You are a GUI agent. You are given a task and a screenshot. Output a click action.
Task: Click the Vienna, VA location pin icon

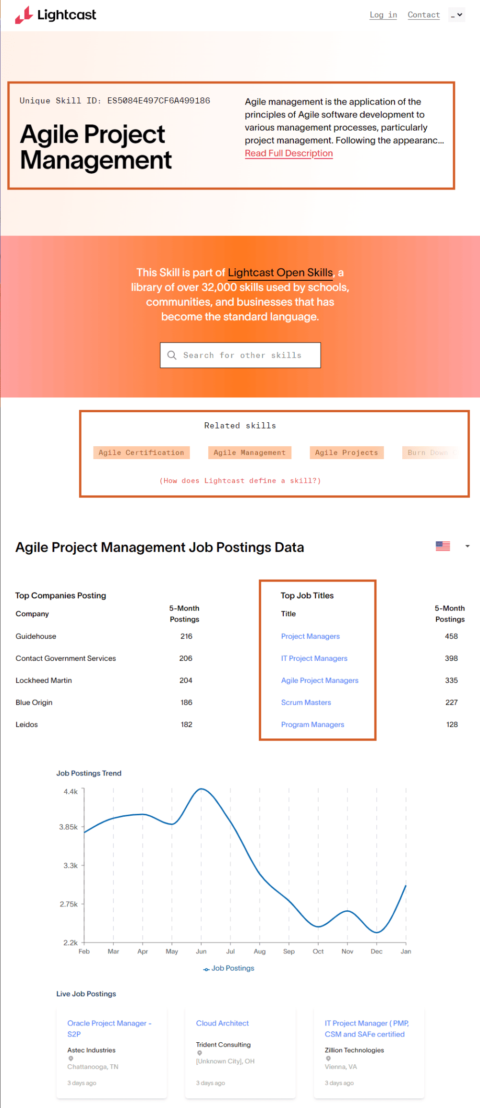pos(328,1058)
